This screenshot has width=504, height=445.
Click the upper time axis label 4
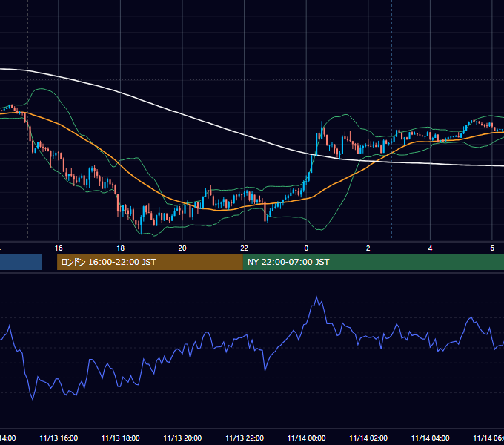pyautogui.click(x=430, y=248)
